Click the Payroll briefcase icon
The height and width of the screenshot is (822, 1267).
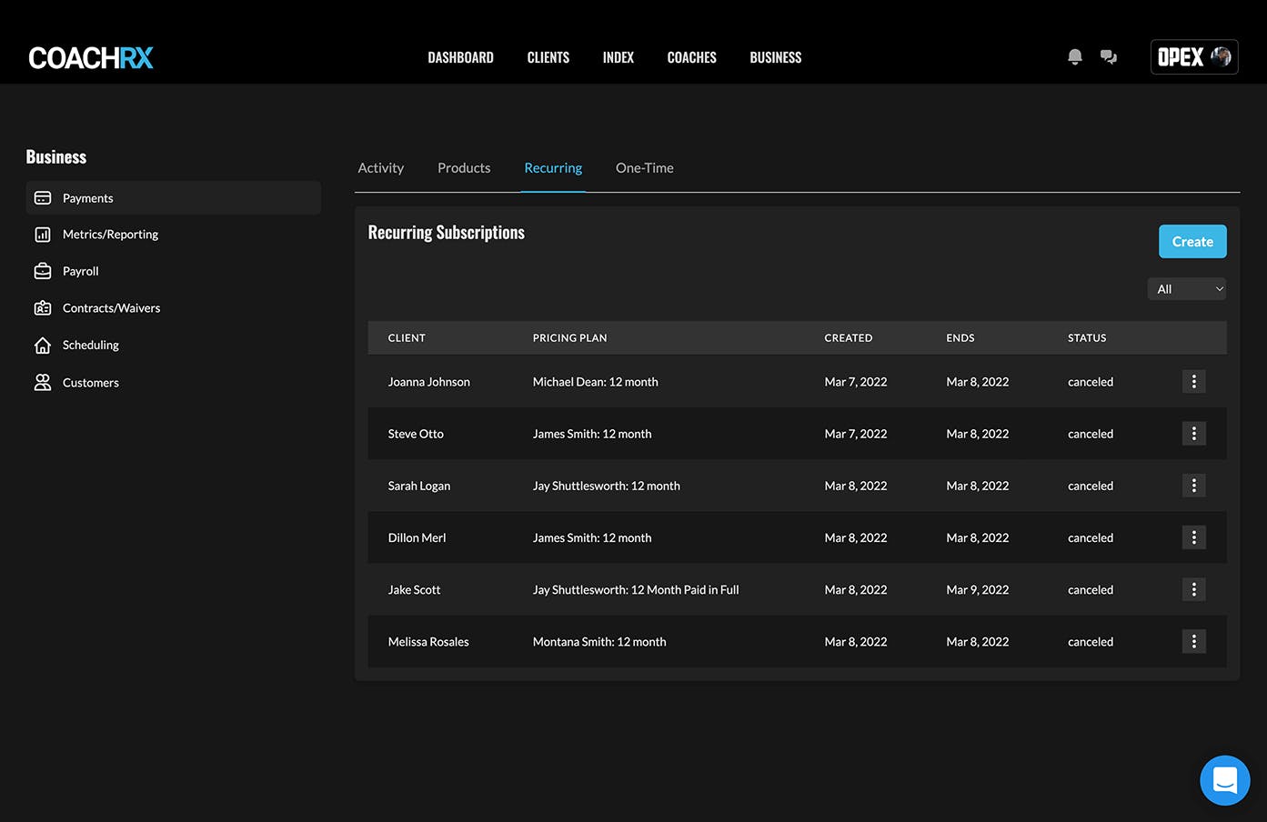click(x=43, y=271)
